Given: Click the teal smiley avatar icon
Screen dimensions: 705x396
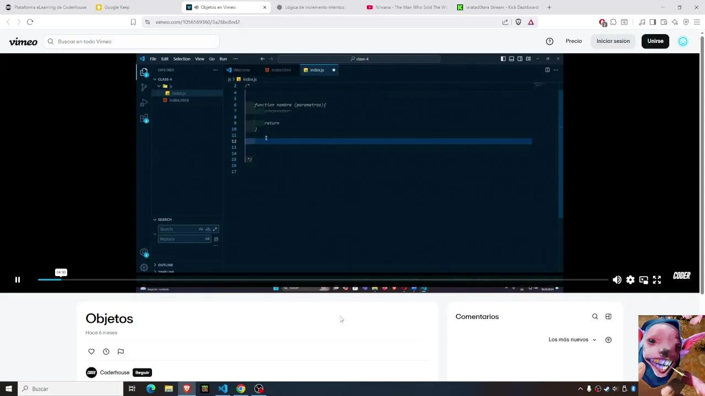Looking at the screenshot, I should 683,41.
